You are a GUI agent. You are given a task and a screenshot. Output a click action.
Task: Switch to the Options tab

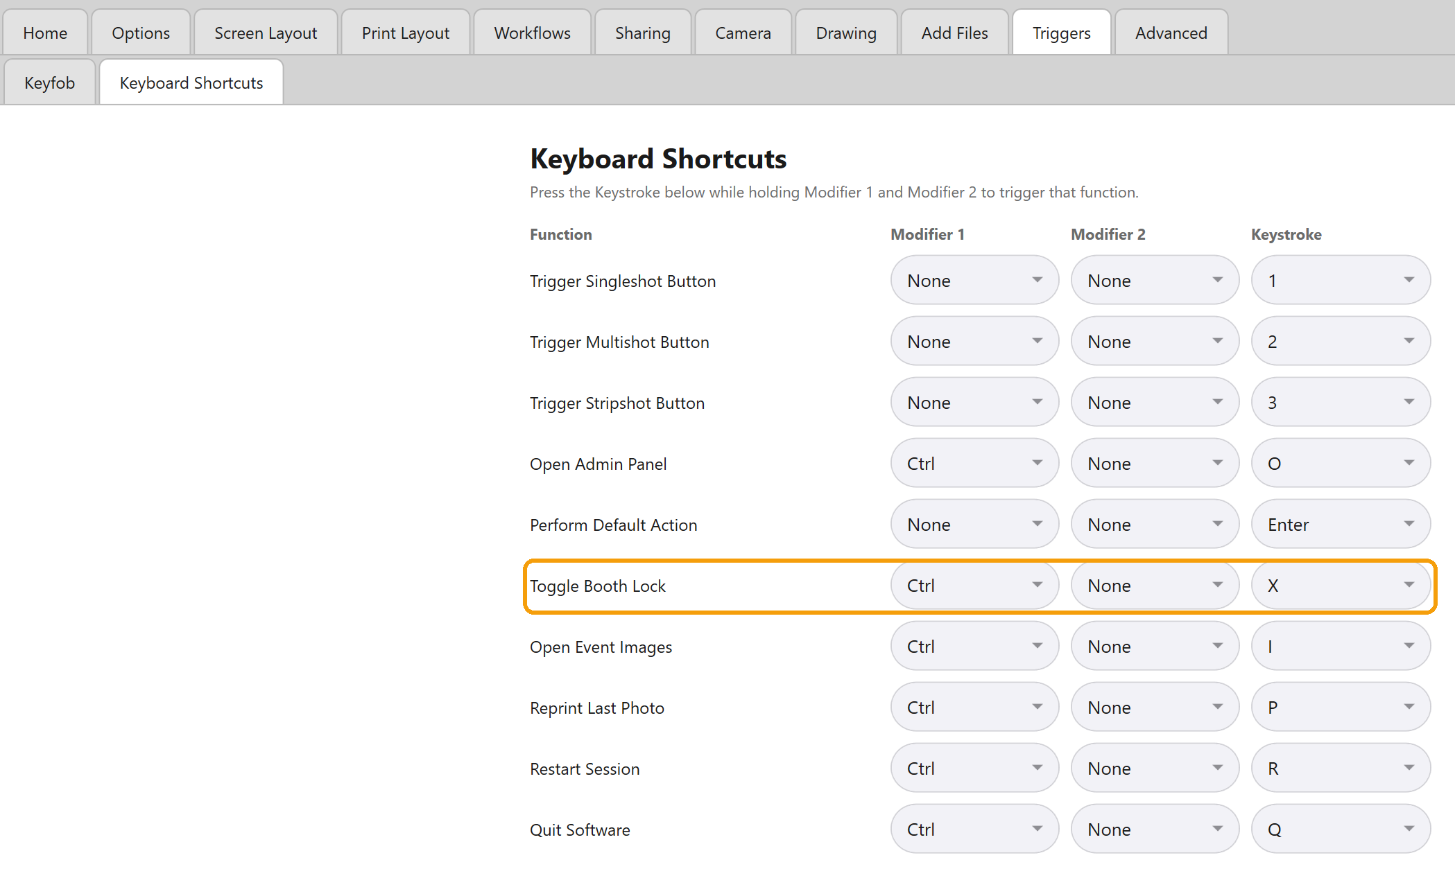click(x=141, y=33)
